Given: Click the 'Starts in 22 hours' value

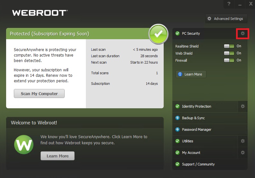Looking at the screenshot, I should coord(144,62).
